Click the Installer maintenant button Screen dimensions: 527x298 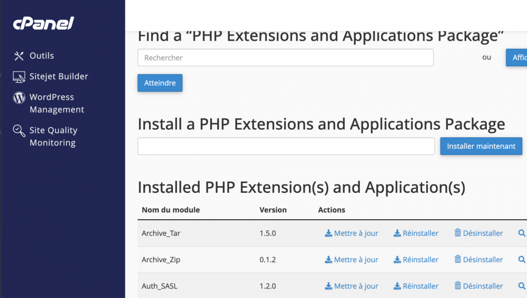pos(481,146)
